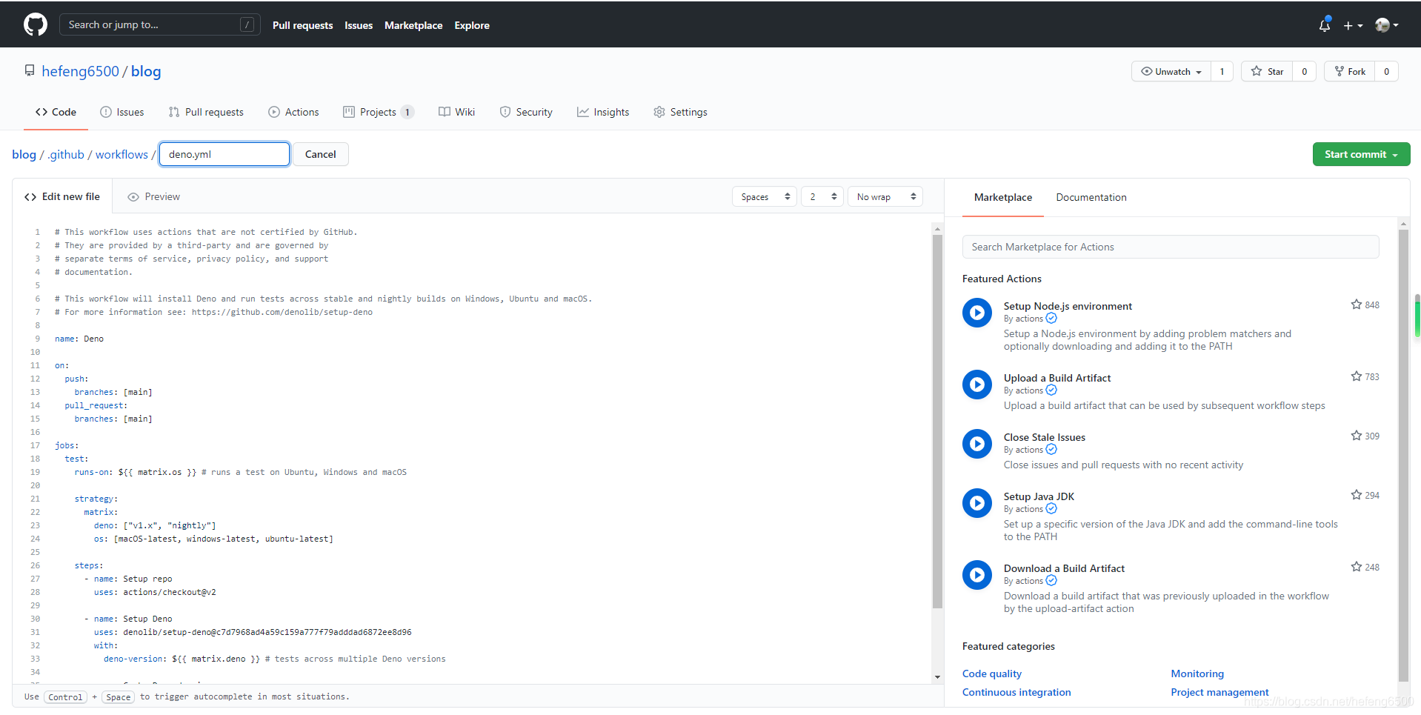Click Marketplace in top navigation
The image size is (1421, 715).
click(413, 25)
